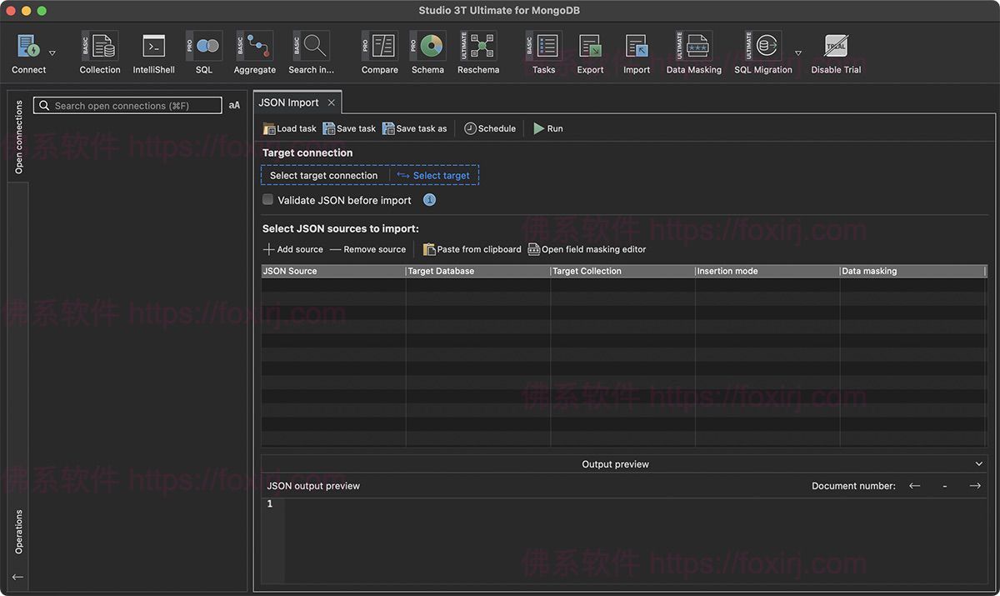Open the info tooltip next to validate option

click(x=429, y=200)
